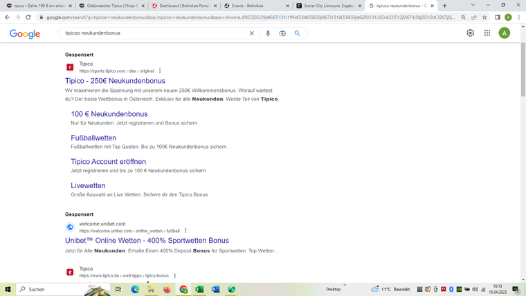Image resolution: width=526 pixels, height=296 pixels.
Task: Clear the search box with the X
Action: [252, 33]
